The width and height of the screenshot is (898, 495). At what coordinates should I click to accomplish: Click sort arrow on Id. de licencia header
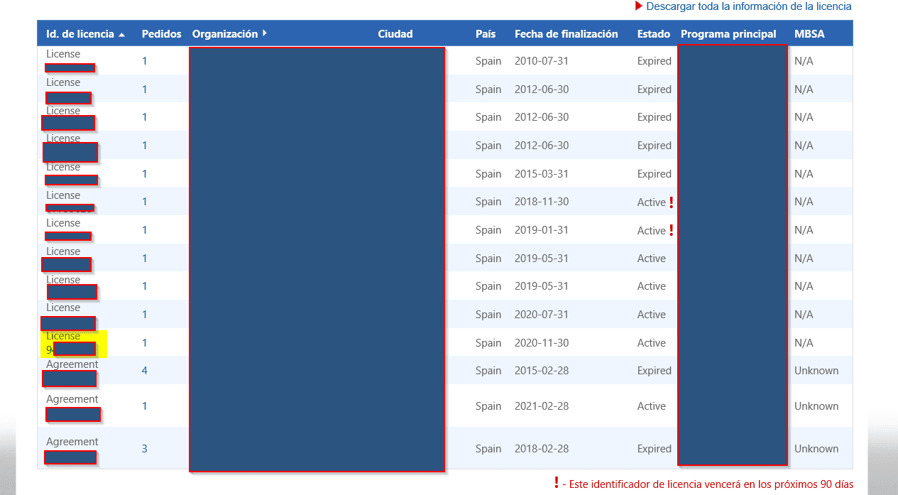(x=122, y=35)
